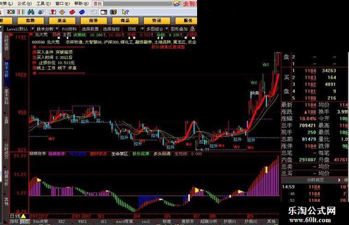
Task: Click the 图形叠加 toolbar button
Action: click(x=179, y=29)
